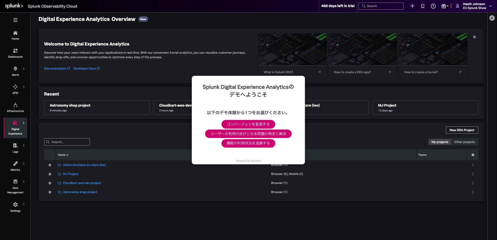Open Cloudkart-aws-dev project link in table
The height and width of the screenshot is (240, 497).
(x=82, y=183)
